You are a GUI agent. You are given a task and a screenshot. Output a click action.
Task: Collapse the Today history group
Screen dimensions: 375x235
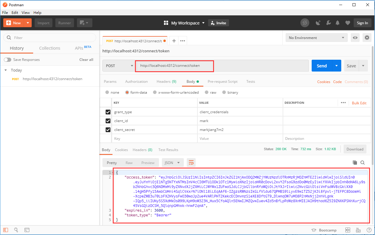tap(5, 70)
